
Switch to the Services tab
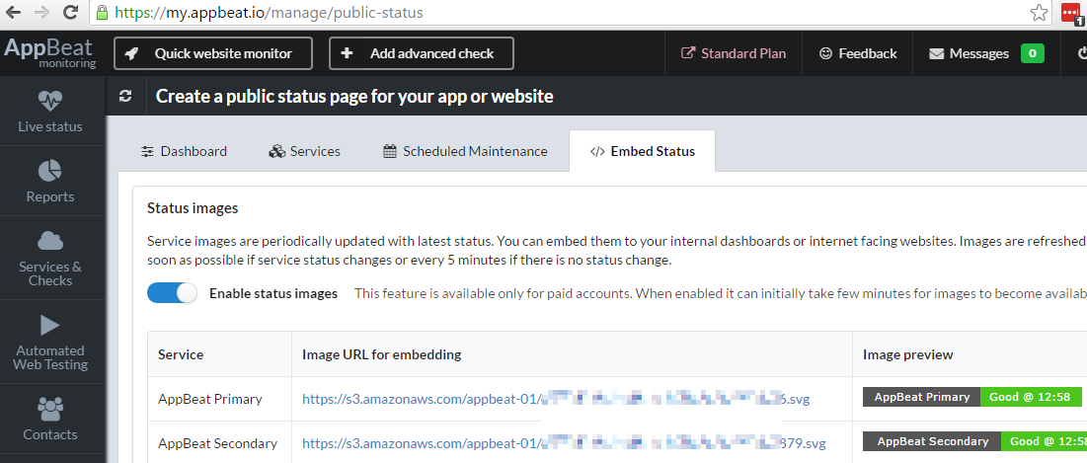click(x=304, y=151)
